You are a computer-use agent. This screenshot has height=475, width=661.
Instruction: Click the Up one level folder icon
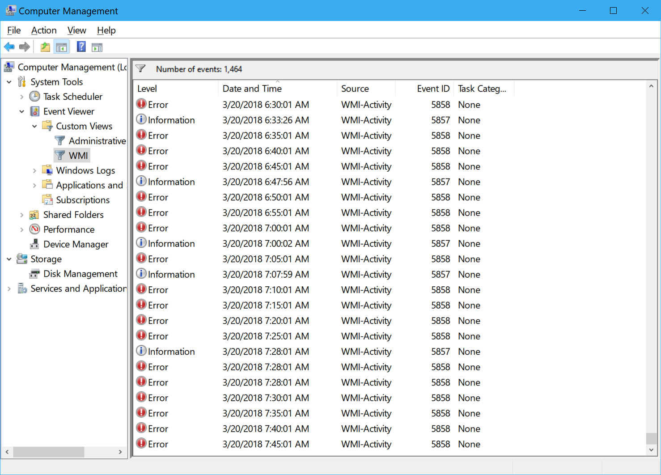click(45, 47)
